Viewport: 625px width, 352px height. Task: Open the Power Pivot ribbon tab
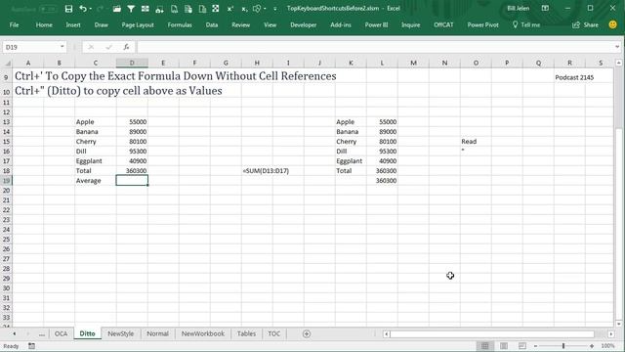click(x=482, y=24)
